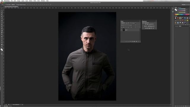190x107 pixels.
Task: Select the Rectangular Marquee tool
Action: [x=2, y=11]
